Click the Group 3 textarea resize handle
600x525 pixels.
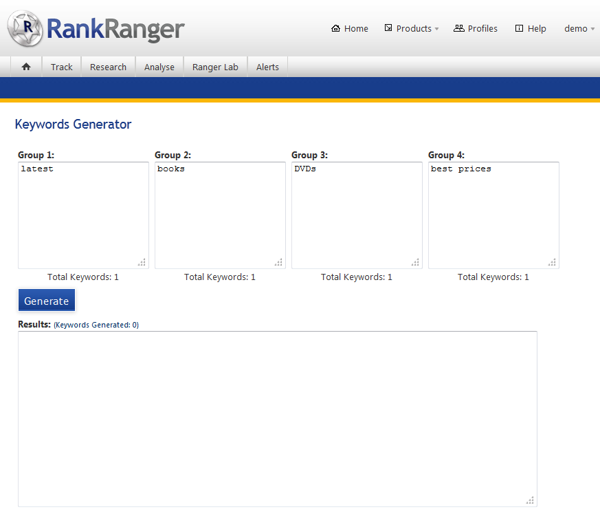(x=415, y=262)
